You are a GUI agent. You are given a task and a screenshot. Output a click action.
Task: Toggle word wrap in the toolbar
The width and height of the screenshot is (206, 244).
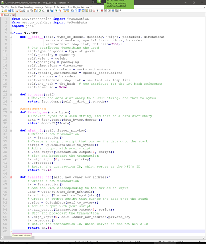point(72,11)
